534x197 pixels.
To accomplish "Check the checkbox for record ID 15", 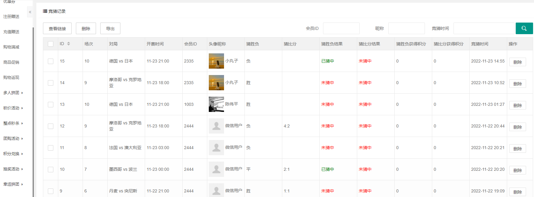I will coord(51,61).
